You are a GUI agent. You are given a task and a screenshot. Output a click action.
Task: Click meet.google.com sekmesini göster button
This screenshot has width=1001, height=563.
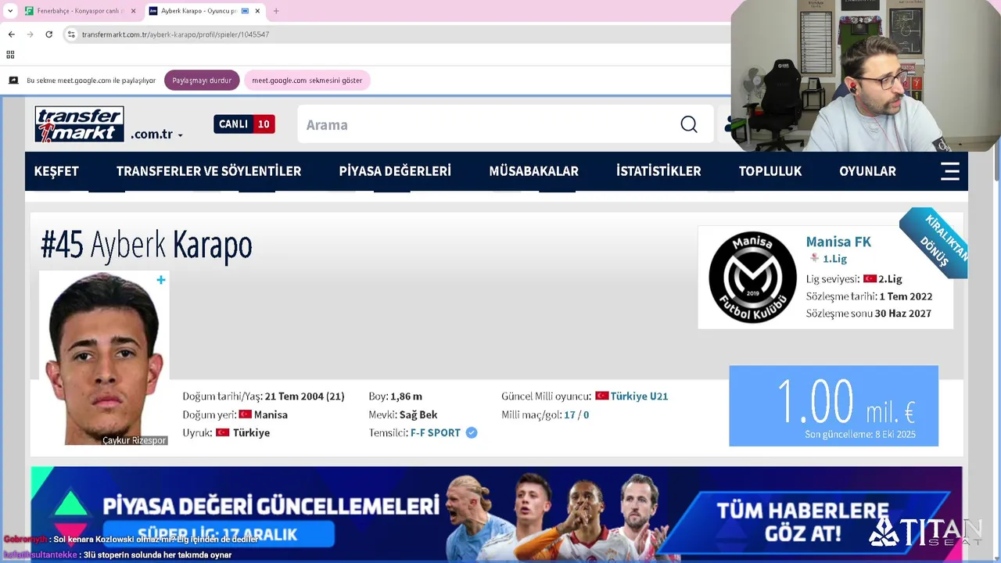307,81
